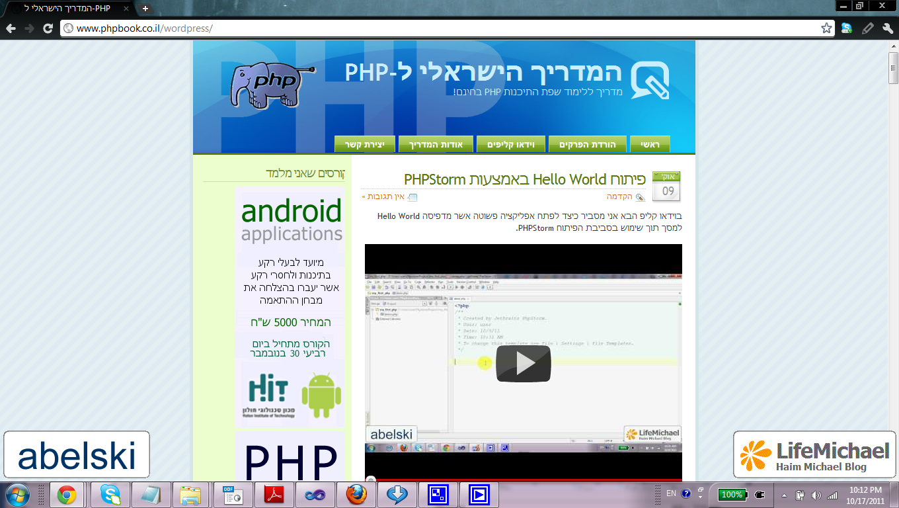Click the browser forward arrow
This screenshot has width=899, height=508.
[29, 28]
